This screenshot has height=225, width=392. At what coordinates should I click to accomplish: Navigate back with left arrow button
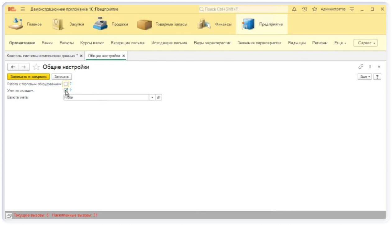[x=13, y=67]
